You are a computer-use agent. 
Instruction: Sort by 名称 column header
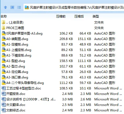tap(4, 16)
